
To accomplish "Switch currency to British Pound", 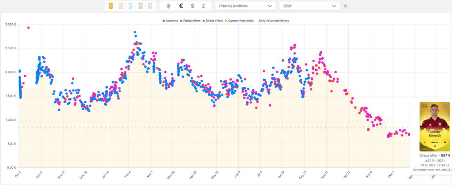I will (203, 6).
